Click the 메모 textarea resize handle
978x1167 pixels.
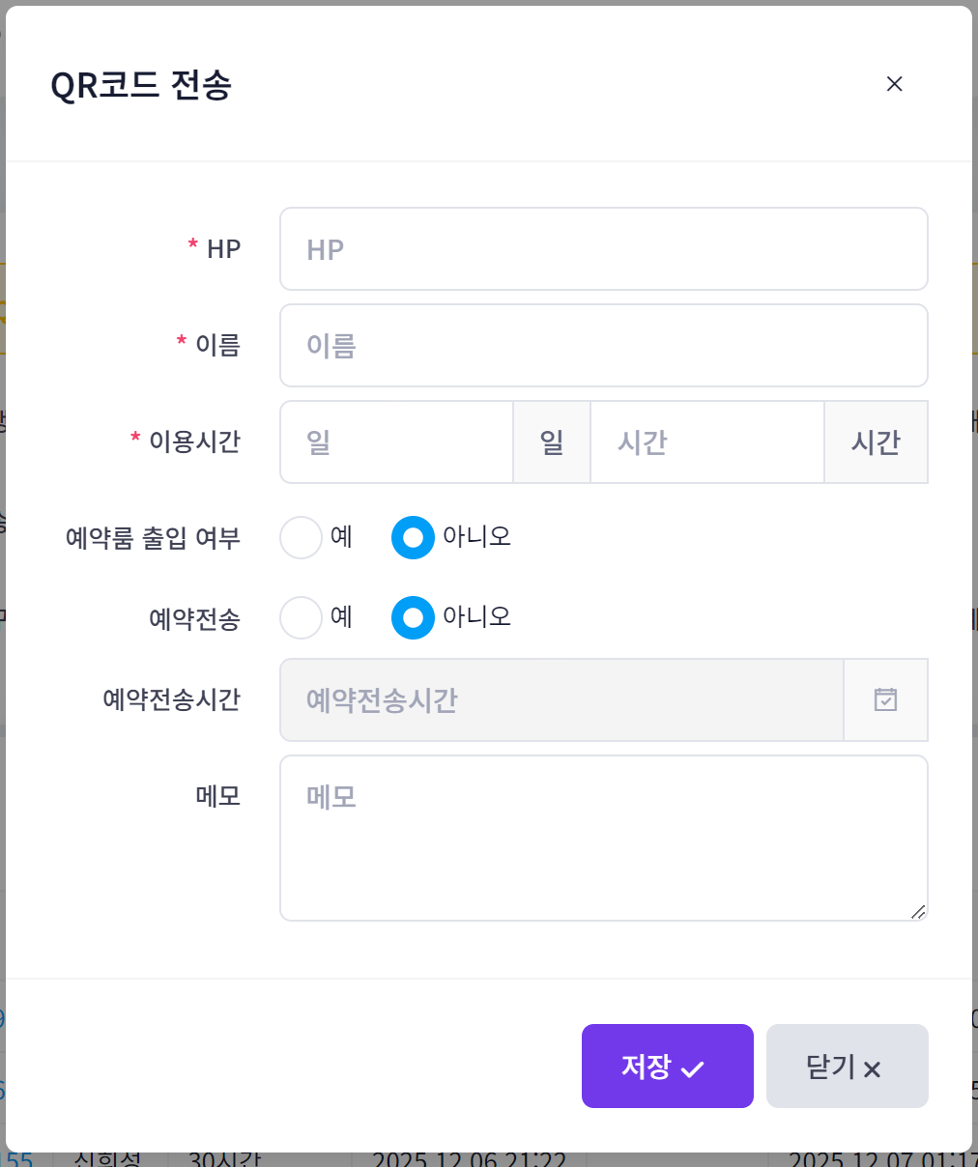[917, 911]
